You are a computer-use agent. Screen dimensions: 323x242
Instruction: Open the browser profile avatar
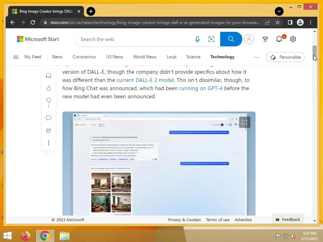point(300,22)
